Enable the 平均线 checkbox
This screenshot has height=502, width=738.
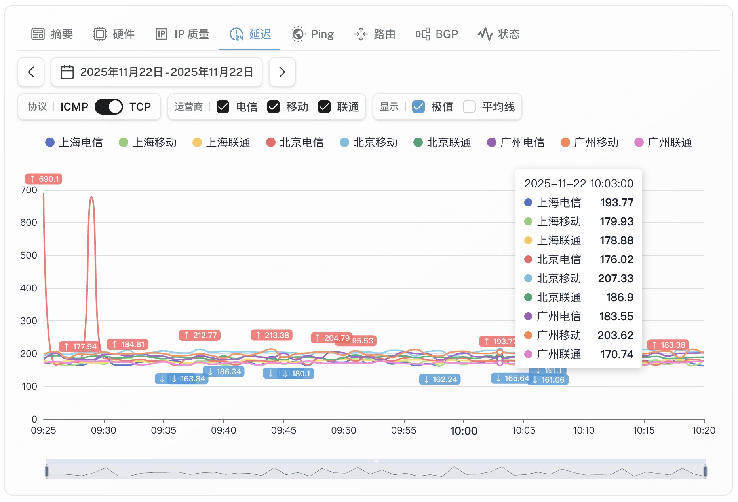(469, 107)
